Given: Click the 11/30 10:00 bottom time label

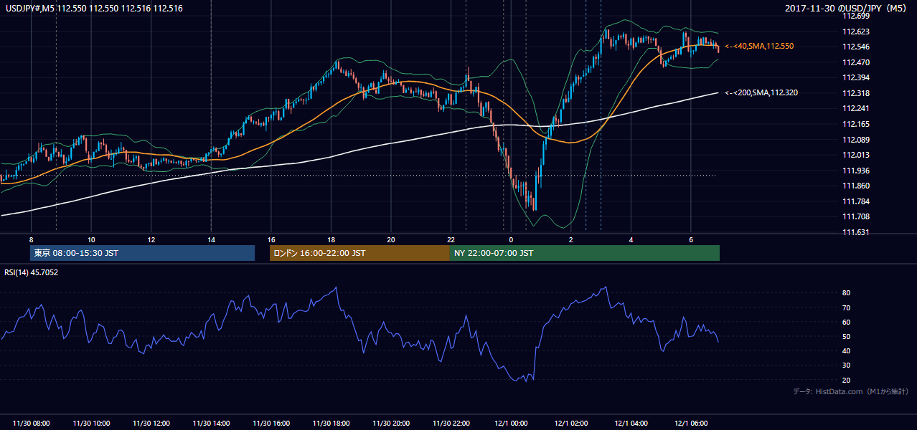Looking at the screenshot, I should coord(91,424).
